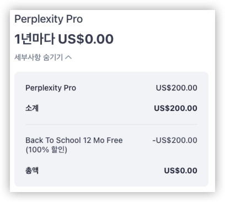Click the divider line below 소계 row
Image resolution: width=225 pixels, height=202 pixels.
point(111,124)
